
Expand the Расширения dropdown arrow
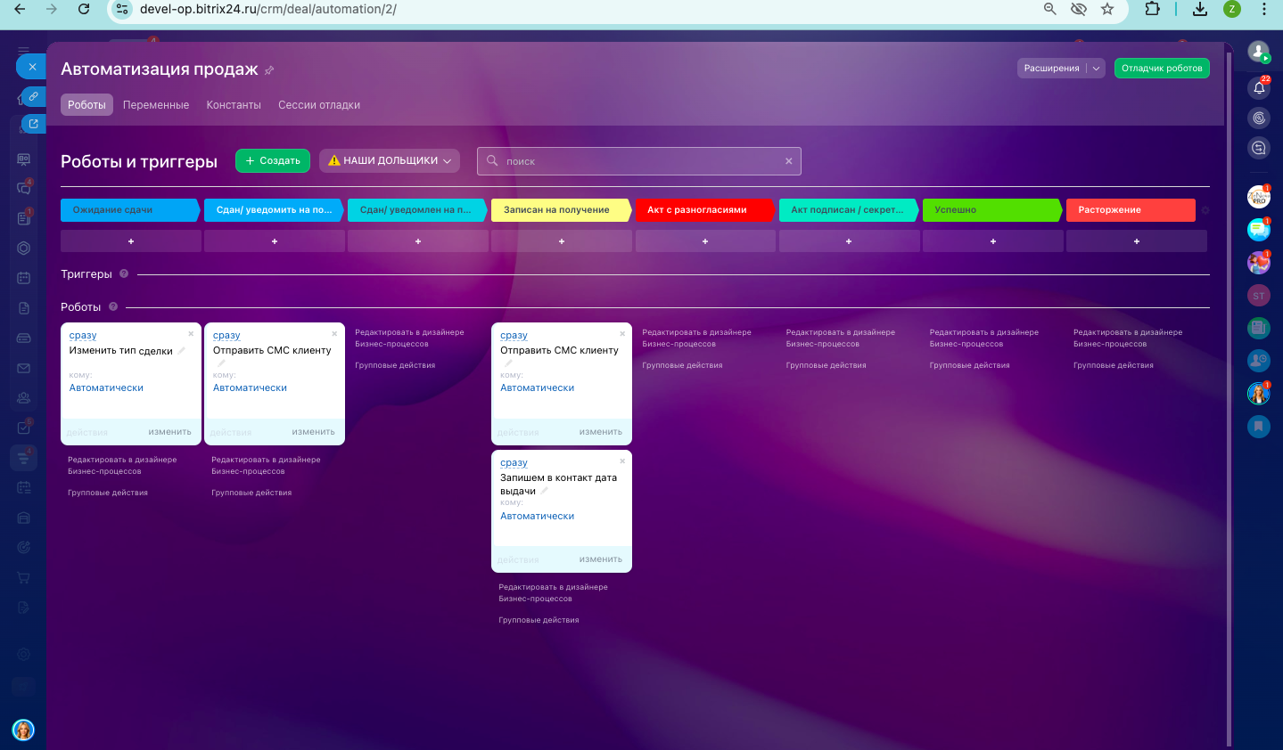click(1097, 69)
